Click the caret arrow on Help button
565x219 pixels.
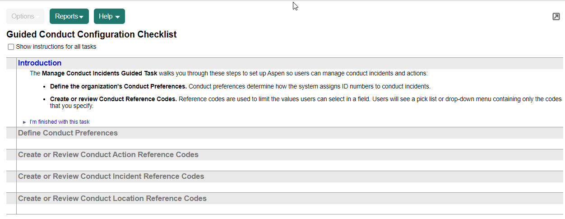pos(117,17)
